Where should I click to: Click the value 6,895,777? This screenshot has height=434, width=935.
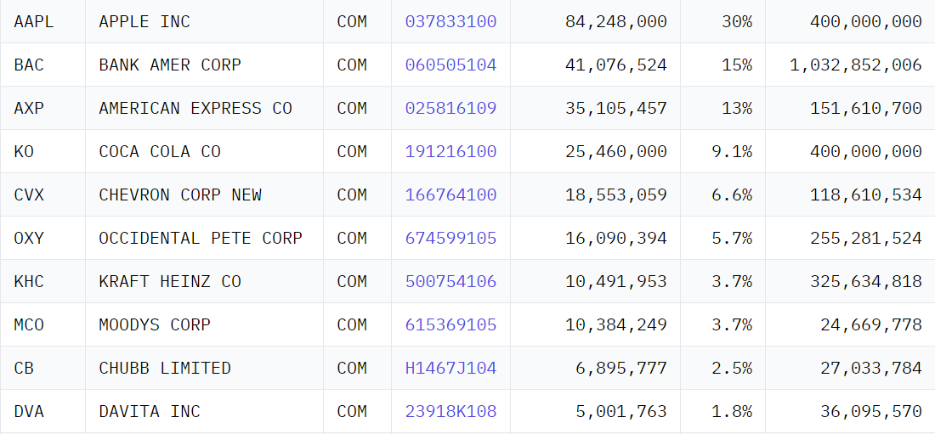621,368
